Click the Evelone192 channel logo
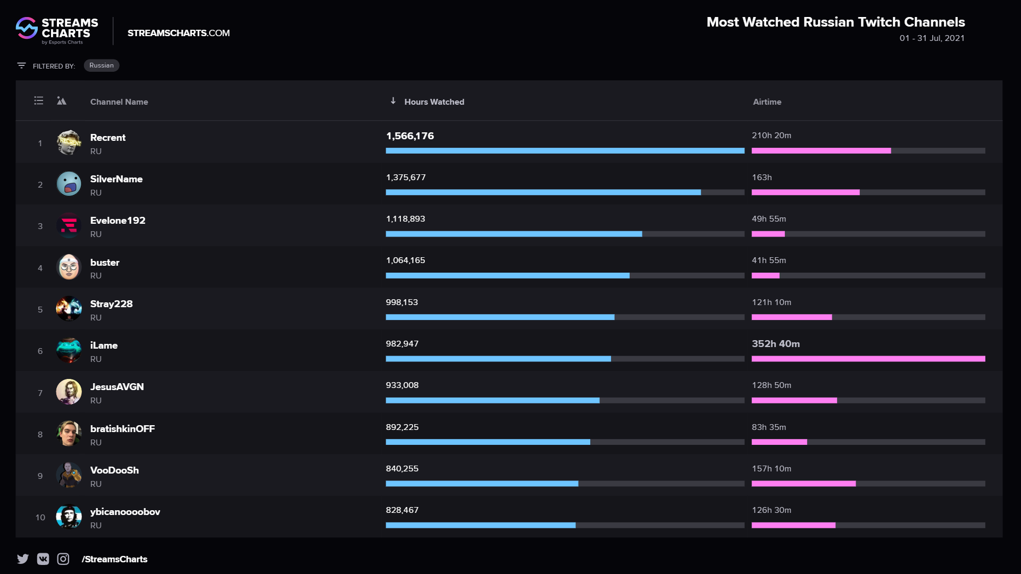The image size is (1021, 574). tap(69, 225)
